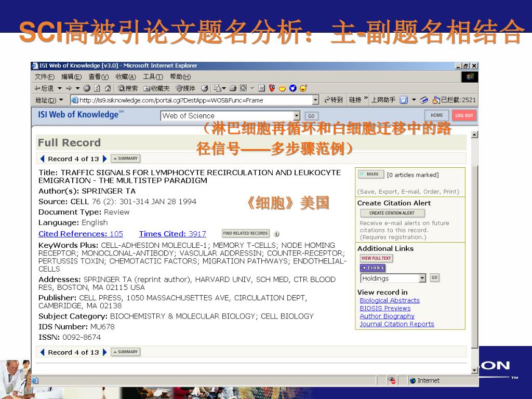The height and width of the screenshot is (399, 532).
Task: Open the Cited References: 105 link
Action: point(81,234)
